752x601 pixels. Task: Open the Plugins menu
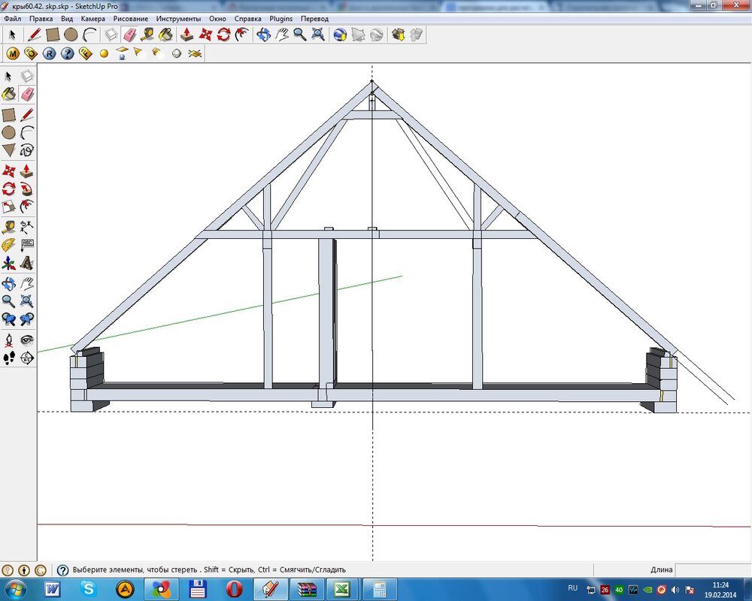pos(279,18)
